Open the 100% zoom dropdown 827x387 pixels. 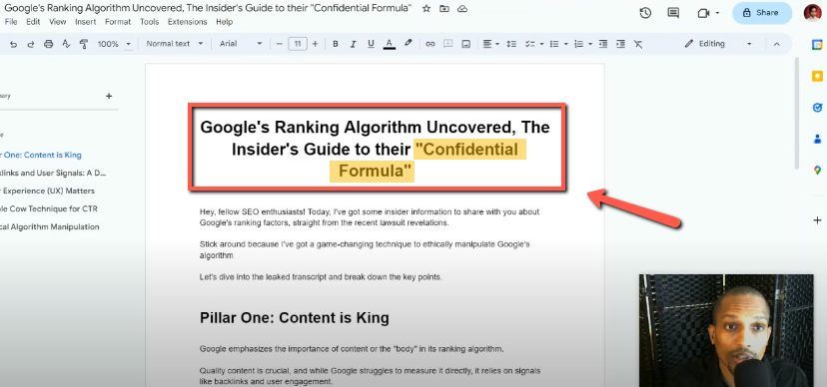click(114, 44)
